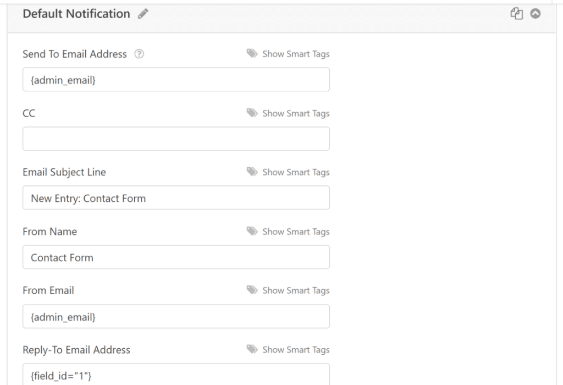This screenshot has width=563, height=385.
Task: Show Smart Tags for Send To Email Address
Action: (295, 54)
